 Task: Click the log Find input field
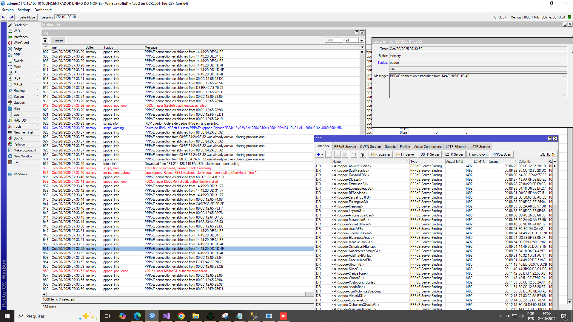pyautogui.click(x=333, y=40)
